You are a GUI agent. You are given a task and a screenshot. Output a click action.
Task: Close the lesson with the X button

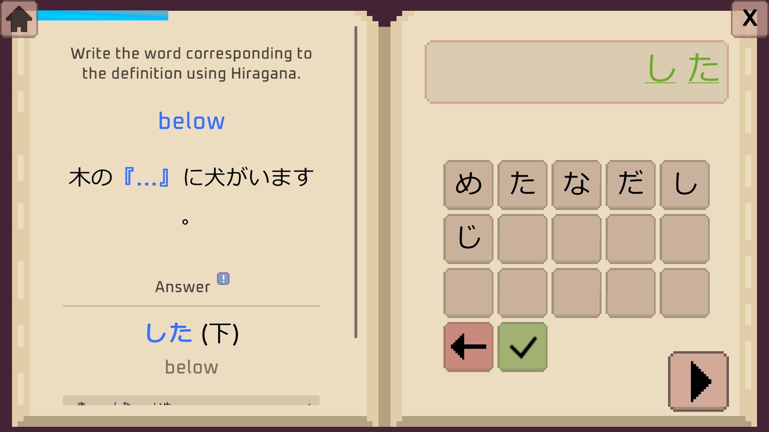749,19
